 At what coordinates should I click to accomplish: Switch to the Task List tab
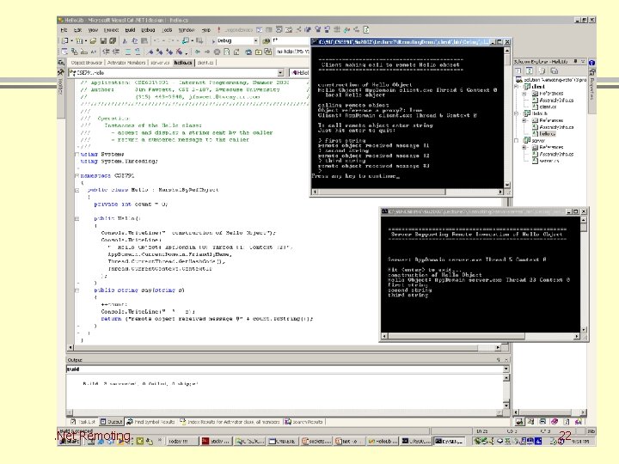point(86,422)
